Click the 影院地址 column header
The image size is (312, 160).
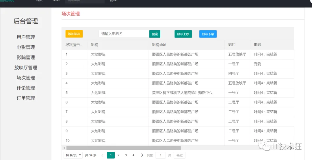click(186, 45)
